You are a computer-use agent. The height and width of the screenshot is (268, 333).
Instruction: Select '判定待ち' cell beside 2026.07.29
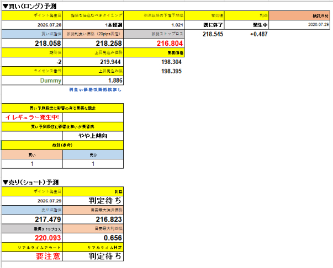(x=93, y=201)
